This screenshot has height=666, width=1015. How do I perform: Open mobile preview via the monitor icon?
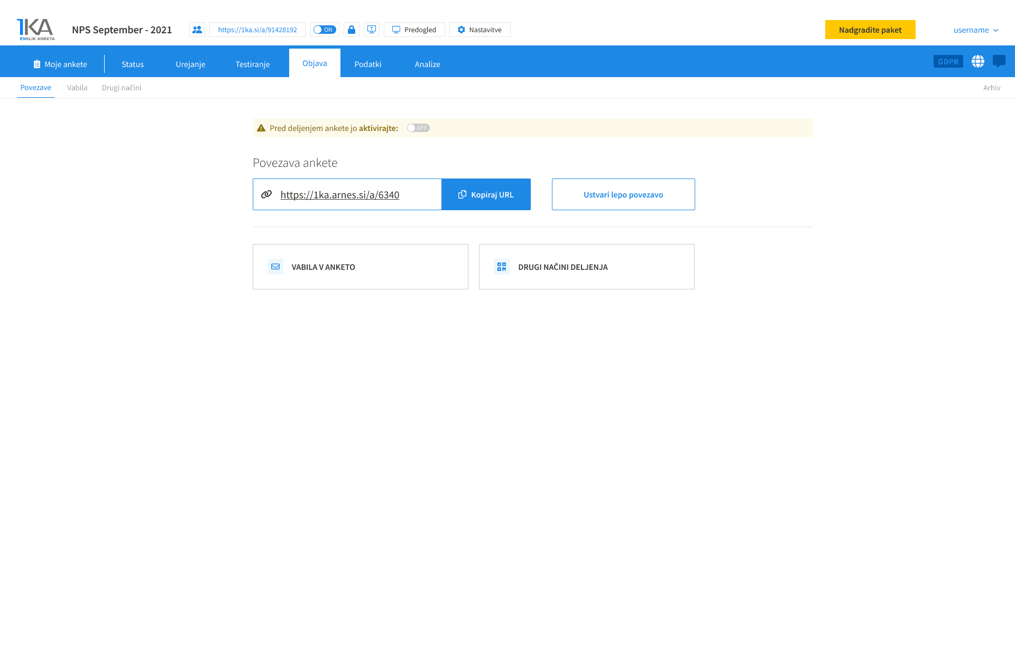tap(371, 30)
